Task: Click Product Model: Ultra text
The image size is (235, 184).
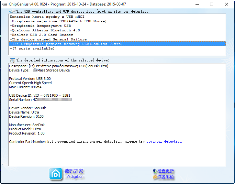Action: (25, 129)
